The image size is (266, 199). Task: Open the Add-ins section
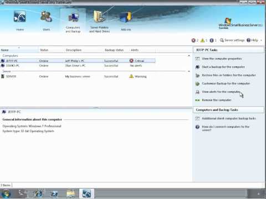click(x=126, y=20)
